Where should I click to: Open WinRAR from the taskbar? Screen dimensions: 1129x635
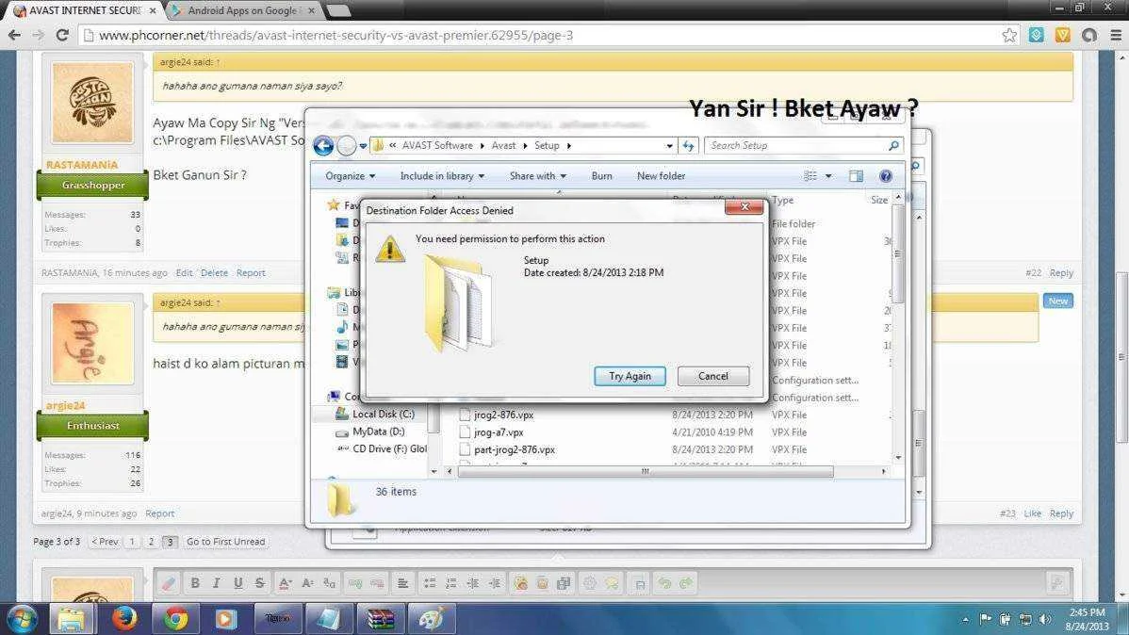pyautogui.click(x=380, y=618)
